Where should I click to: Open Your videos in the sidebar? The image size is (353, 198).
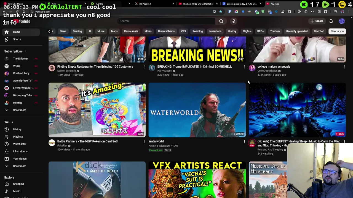[x=21, y=159]
